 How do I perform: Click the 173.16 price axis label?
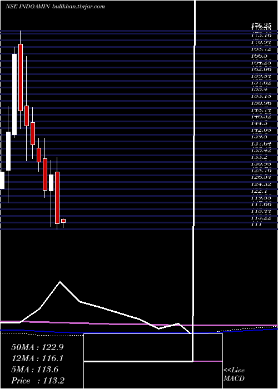261,36
